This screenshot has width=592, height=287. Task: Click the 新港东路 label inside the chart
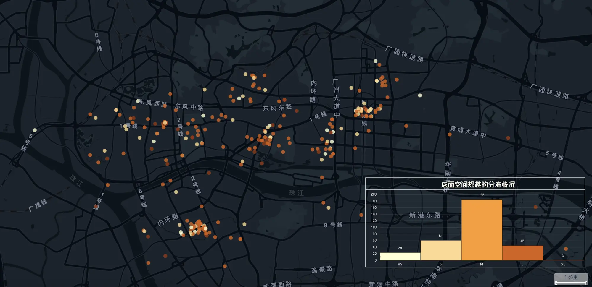pyautogui.click(x=425, y=215)
